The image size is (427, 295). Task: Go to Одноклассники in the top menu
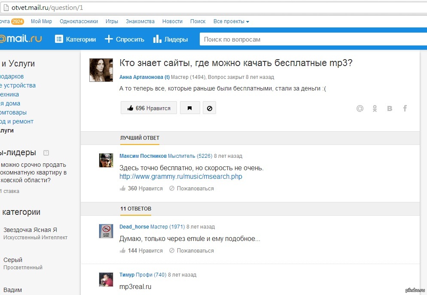(79, 21)
